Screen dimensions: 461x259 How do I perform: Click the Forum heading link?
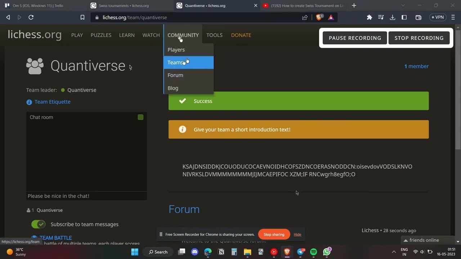coord(184,209)
